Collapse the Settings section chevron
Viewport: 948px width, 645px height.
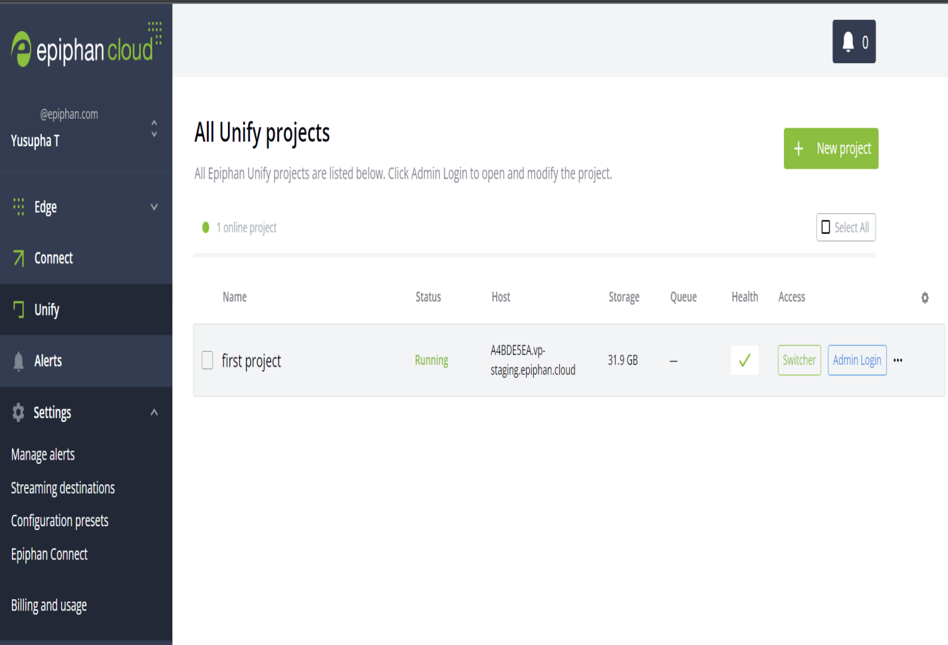pos(154,413)
